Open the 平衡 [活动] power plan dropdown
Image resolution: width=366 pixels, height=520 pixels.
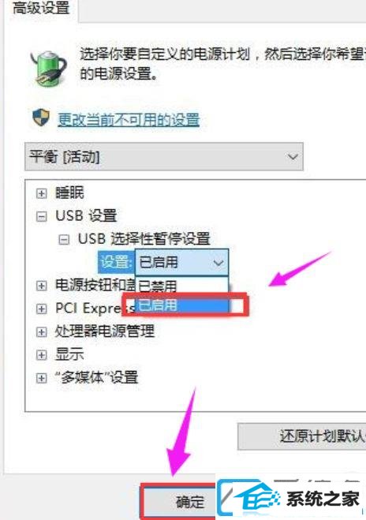click(x=164, y=156)
